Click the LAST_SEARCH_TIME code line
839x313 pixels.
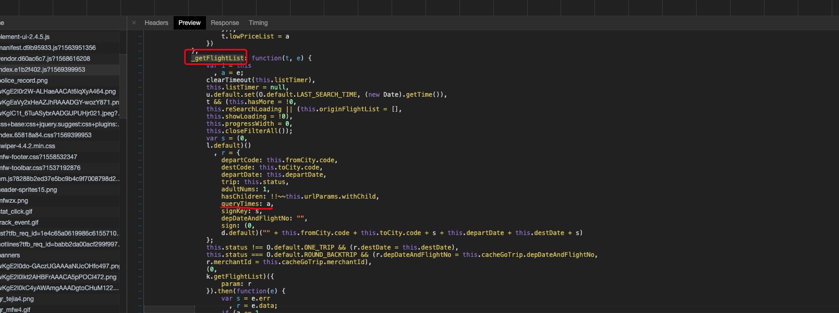(326, 95)
